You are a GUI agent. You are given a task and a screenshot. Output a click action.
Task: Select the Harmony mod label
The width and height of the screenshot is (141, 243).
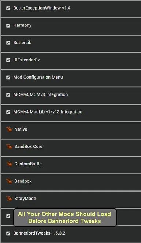22,25
